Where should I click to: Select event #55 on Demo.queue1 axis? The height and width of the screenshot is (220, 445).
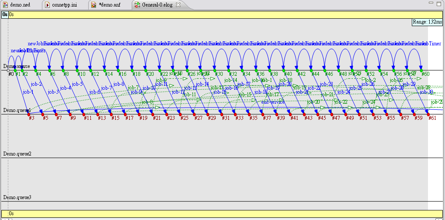[386, 115]
